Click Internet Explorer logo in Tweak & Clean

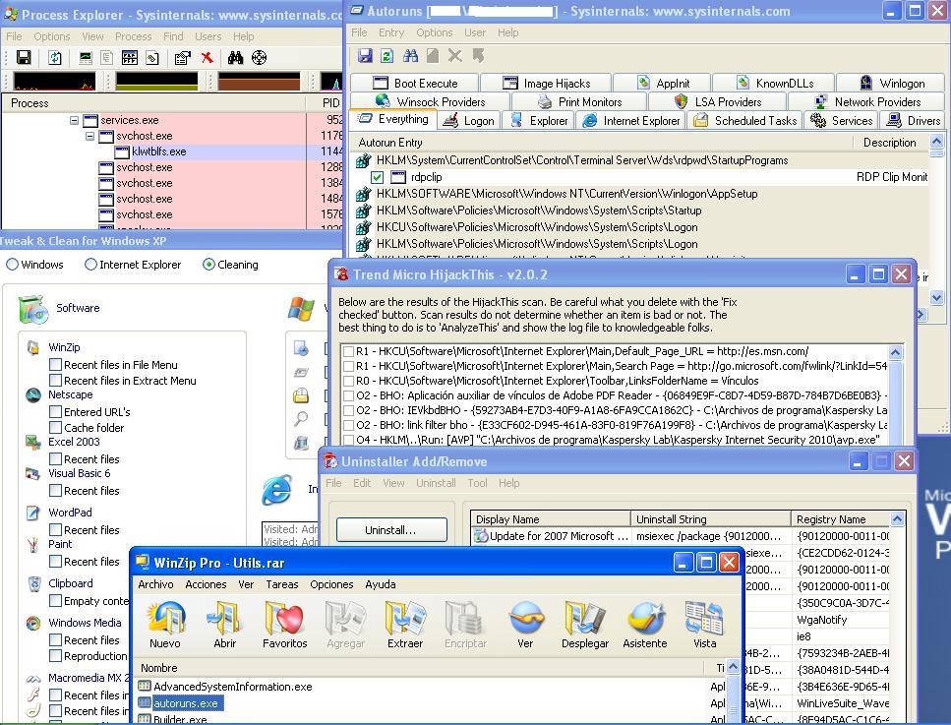click(x=277, y=490)
